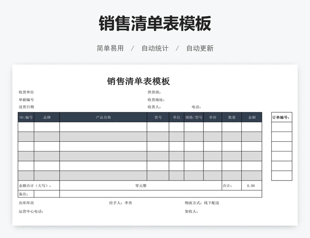Viewport: 310px width, 238px height.
Task: Click the 简单易用 subtitle text
Action: (x=110, y=48)
